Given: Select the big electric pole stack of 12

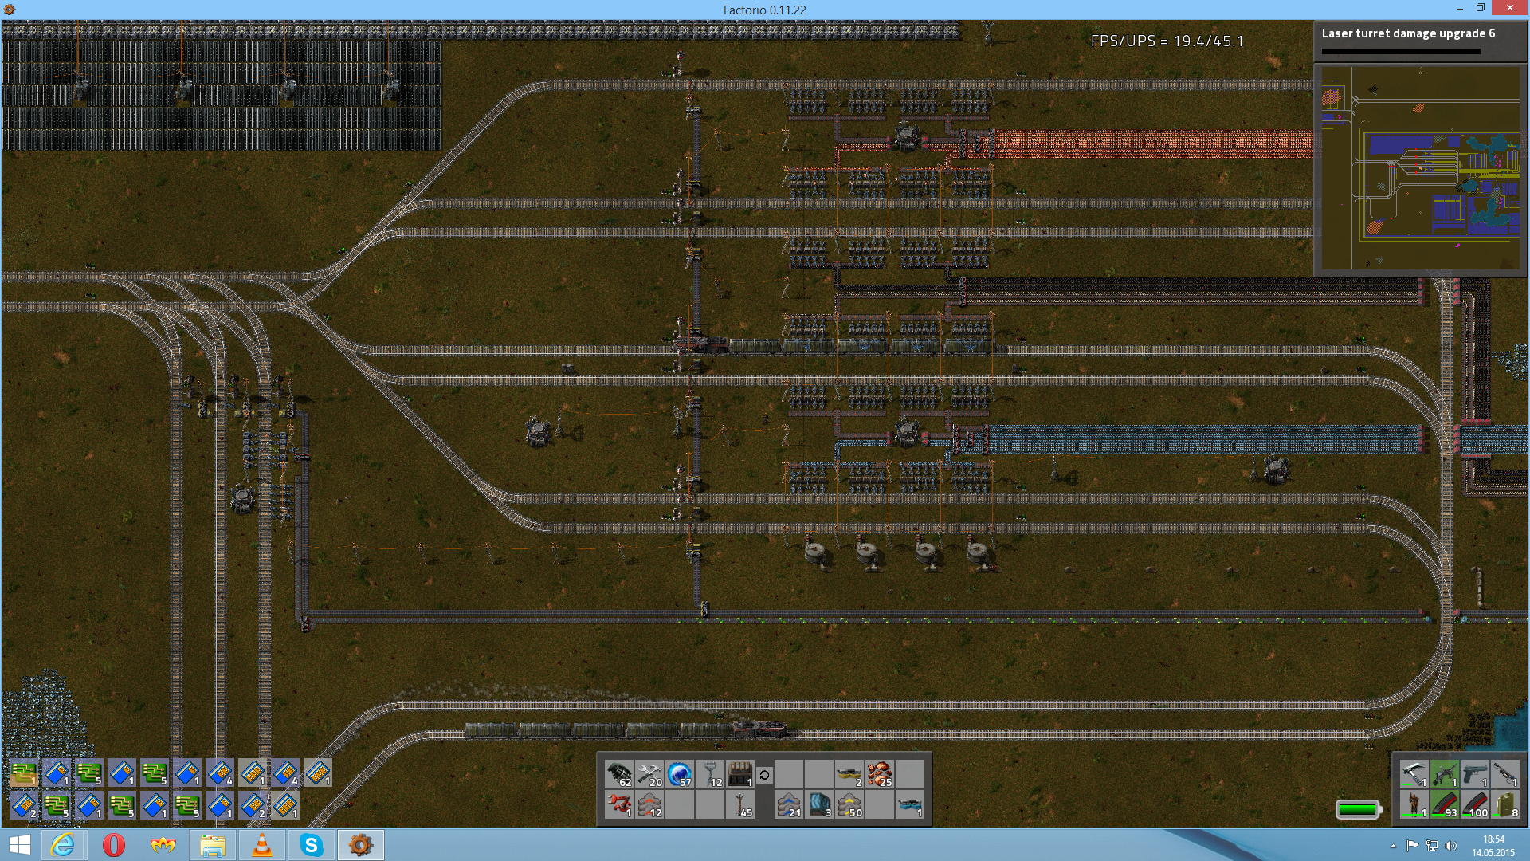Looking at the screenshot, I should [710, 774].
